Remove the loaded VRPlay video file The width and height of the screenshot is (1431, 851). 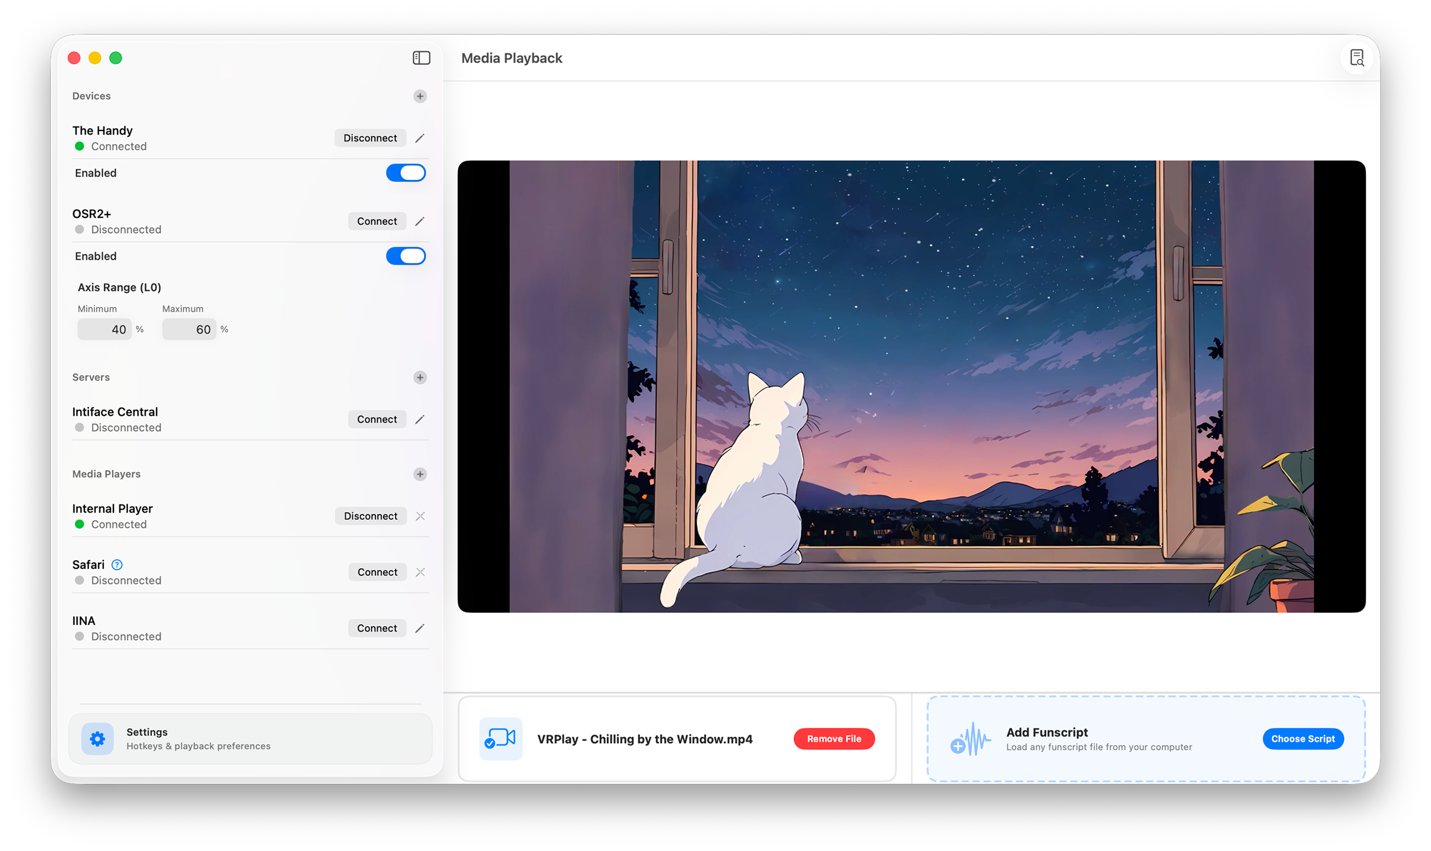pos(834,739)
